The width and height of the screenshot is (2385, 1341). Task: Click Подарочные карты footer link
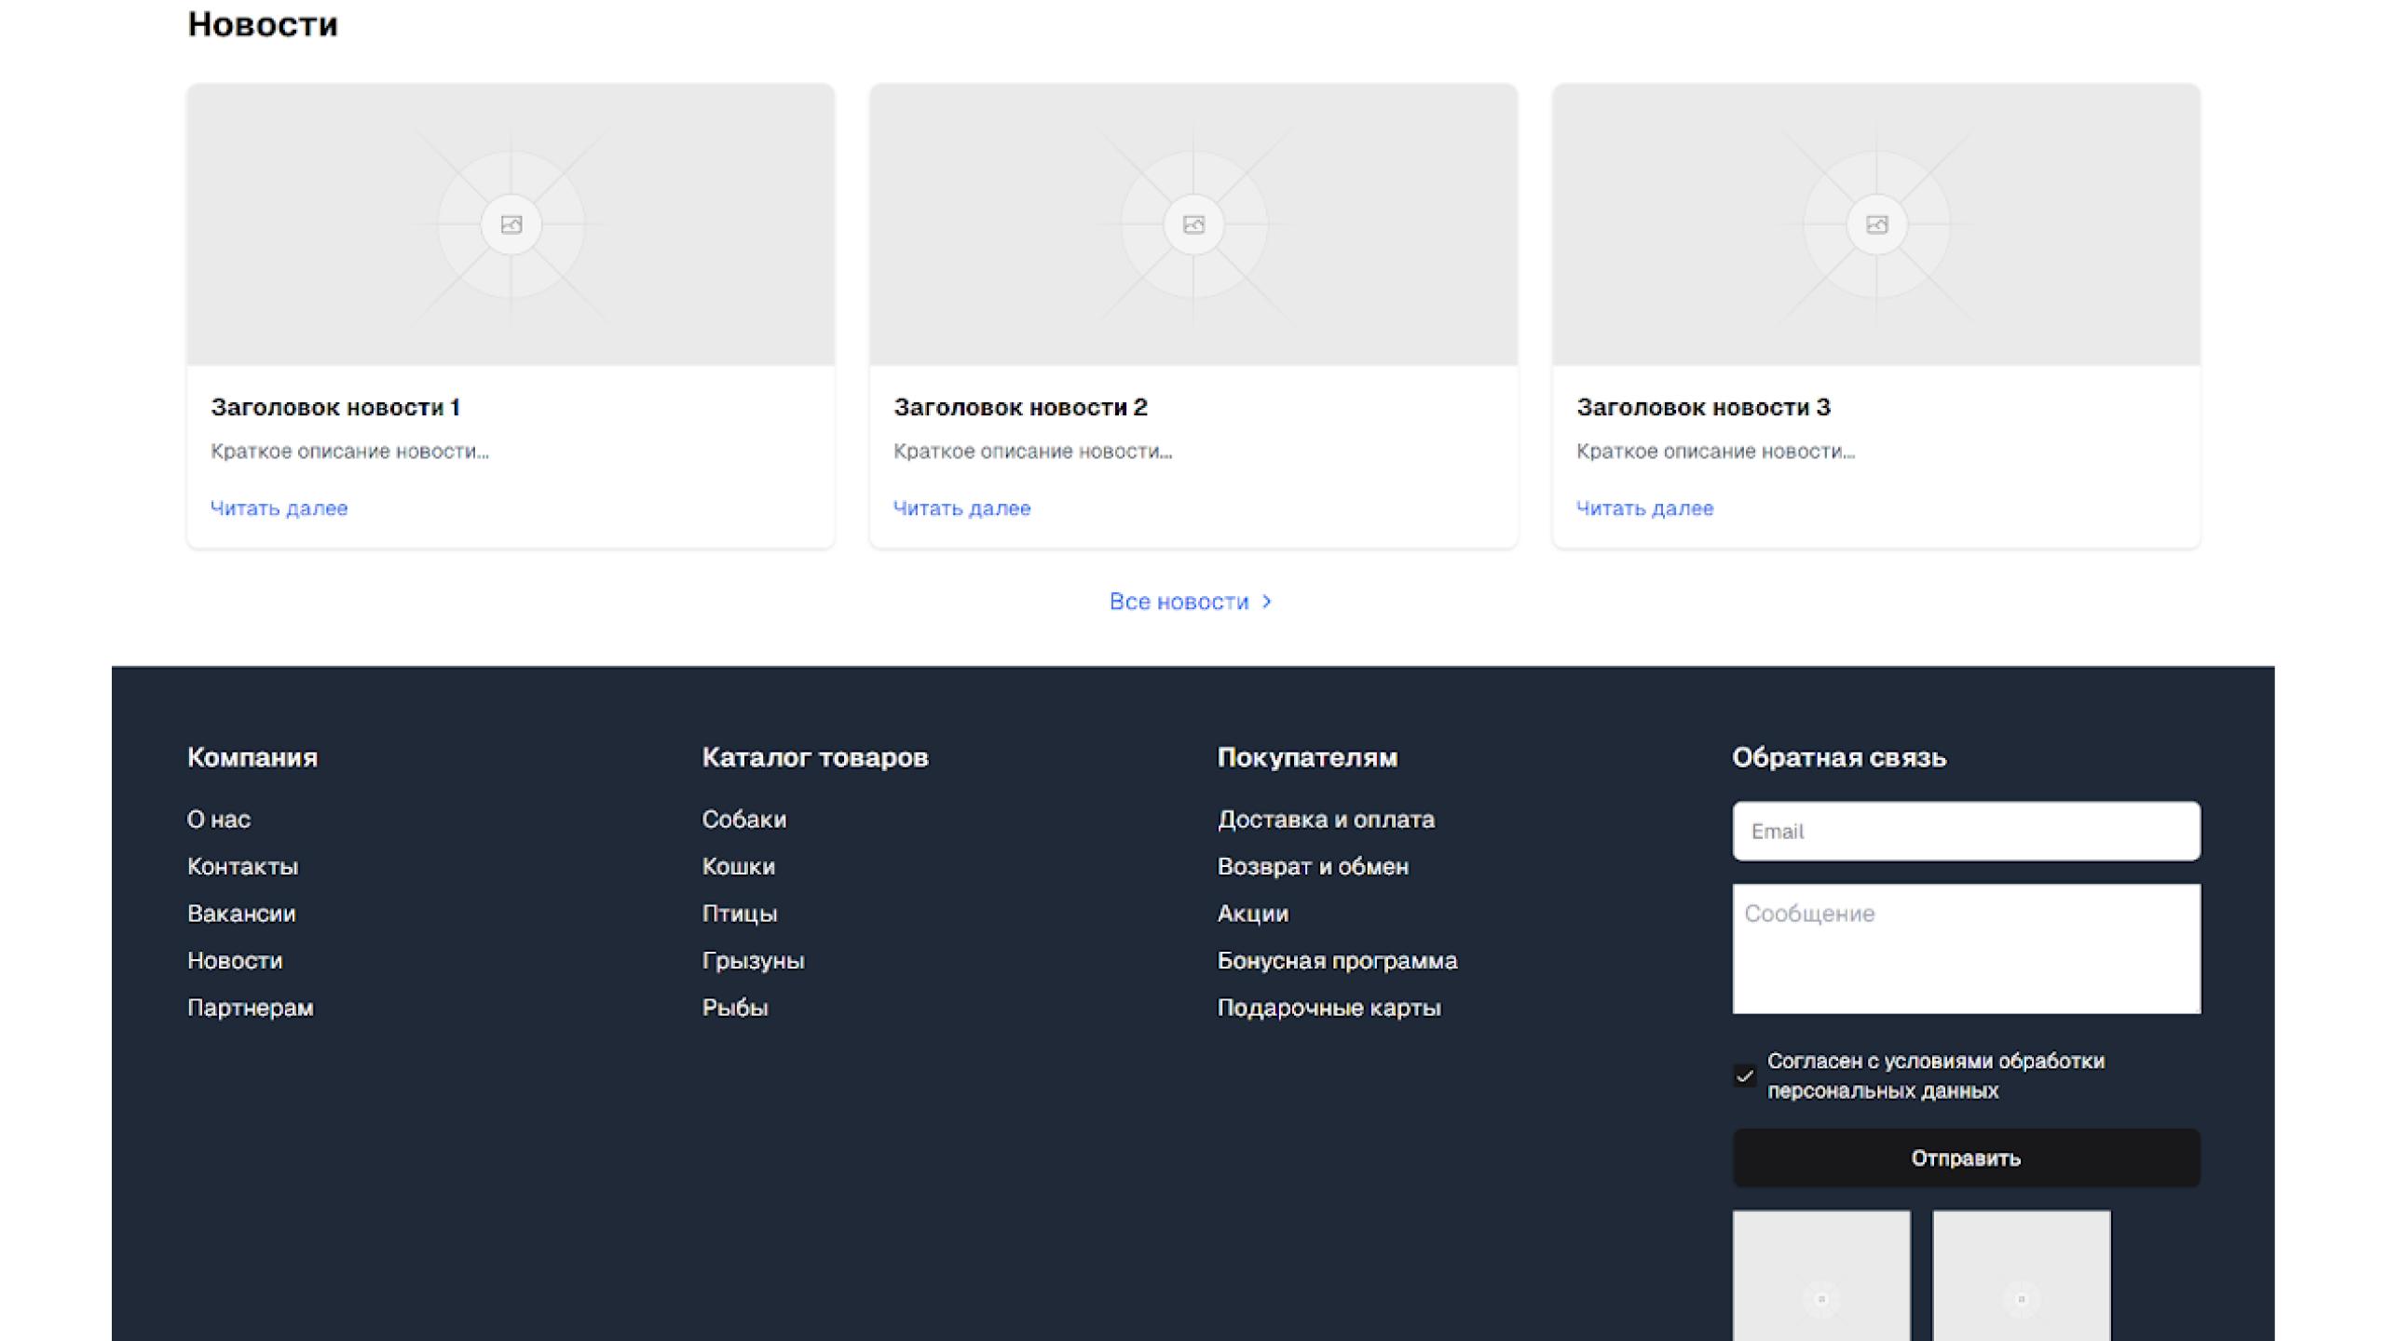(x=1329, y=1008)
